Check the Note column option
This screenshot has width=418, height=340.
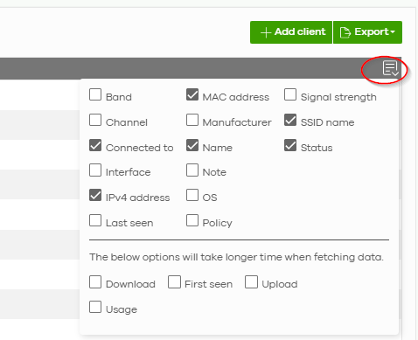click(x=192, y=170)
